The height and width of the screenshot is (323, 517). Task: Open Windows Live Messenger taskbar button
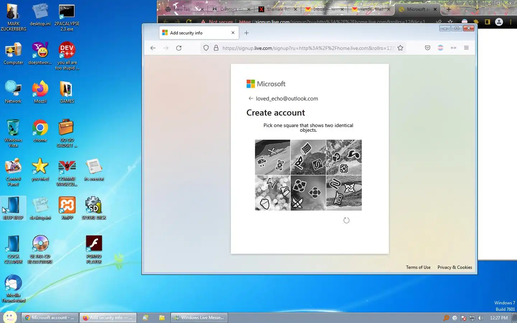[x=199, y=318]
